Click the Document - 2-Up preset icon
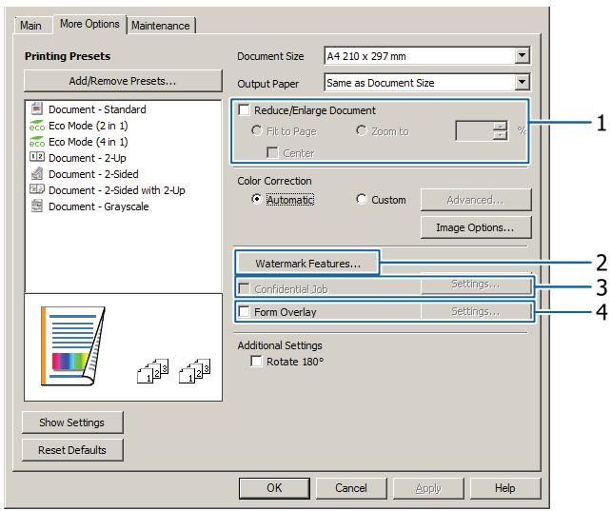612x511 pixels. tap(37, 157)
